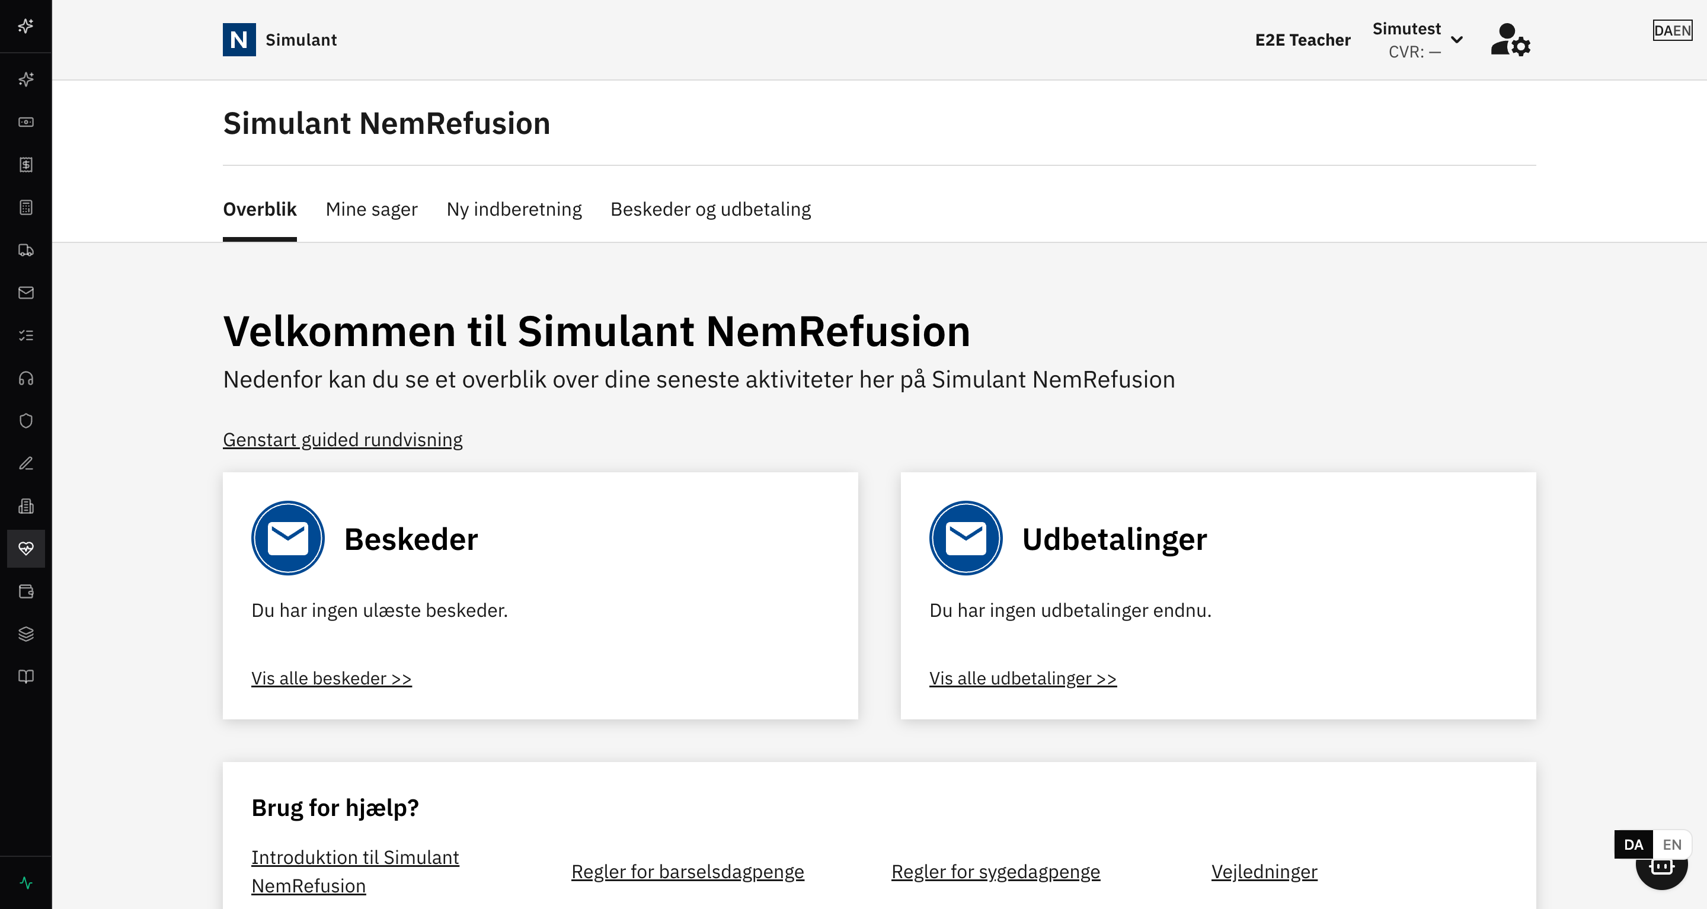The height and width of the screenshot is (909, 1707).
Task: Click the sparkle logo atop the sidebar
Action: coord(26,26)
